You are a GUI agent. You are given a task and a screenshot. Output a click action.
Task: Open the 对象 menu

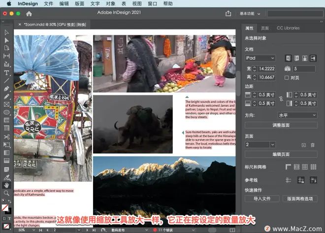tap(110, 4)
